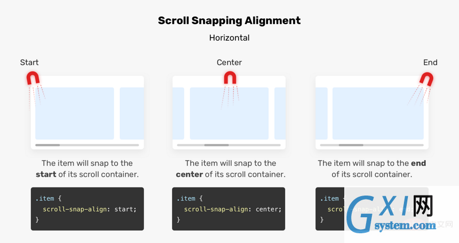
Task: Click the centered blue item in the Center diagram
Action: pos(229,113)
